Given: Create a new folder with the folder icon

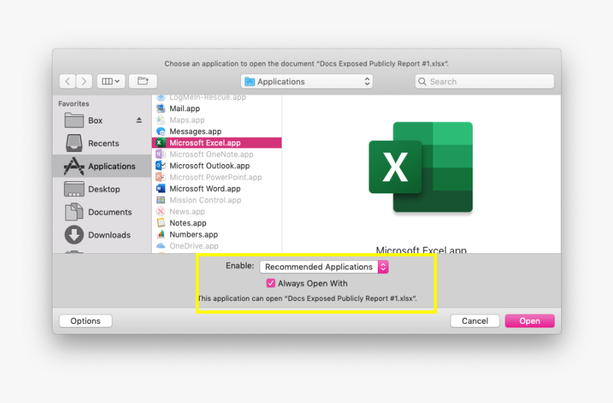Looking at the screenshot, I should click(143, 81).
